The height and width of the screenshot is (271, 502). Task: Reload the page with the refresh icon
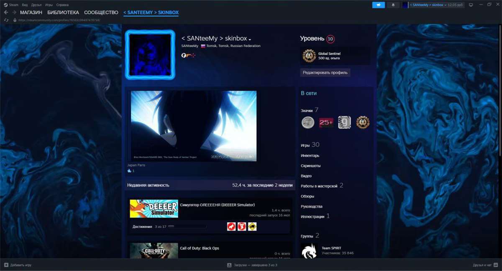click(x=6, y=20)
